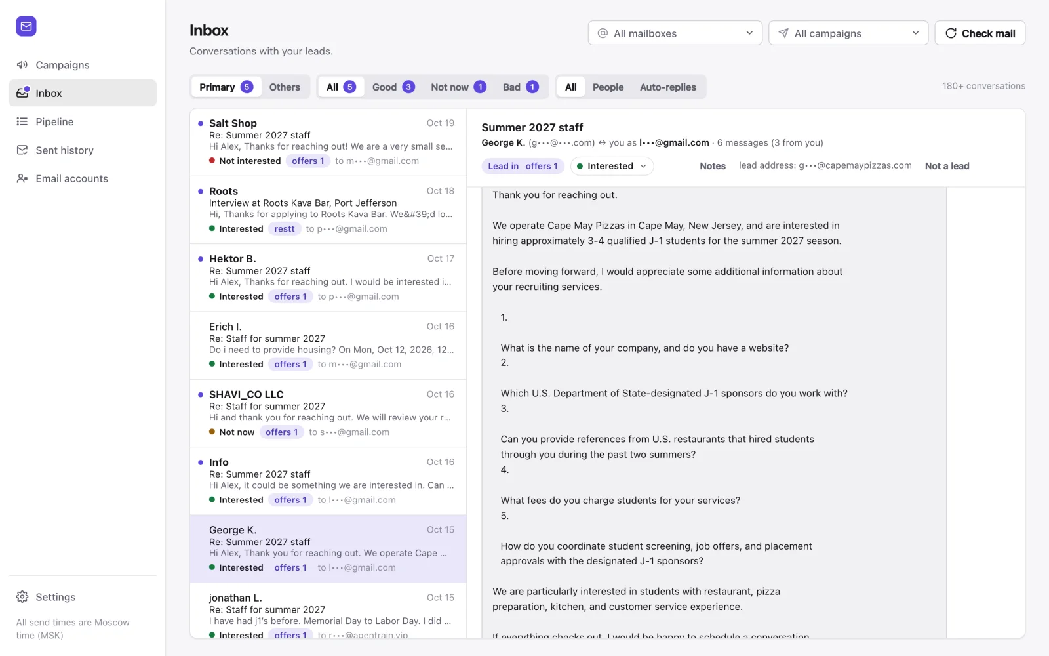Viewport: 1049px width, 656px height.
Task: Open SHAVI_CO LLC conversation
Action: click(328, 413)
